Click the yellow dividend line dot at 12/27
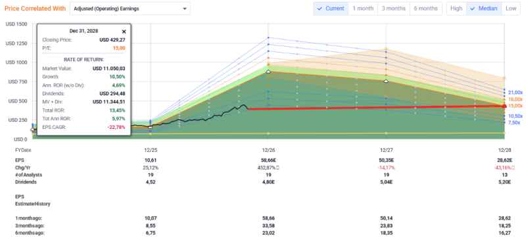 click(386, 134)
